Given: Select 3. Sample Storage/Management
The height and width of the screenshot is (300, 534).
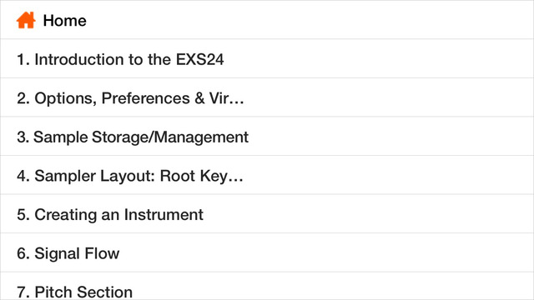Looking at the screenshot, I should (x=267, y=137).
